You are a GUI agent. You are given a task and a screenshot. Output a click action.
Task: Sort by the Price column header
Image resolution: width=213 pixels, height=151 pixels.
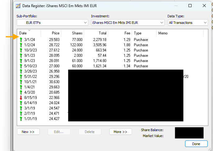click(51, 33)
